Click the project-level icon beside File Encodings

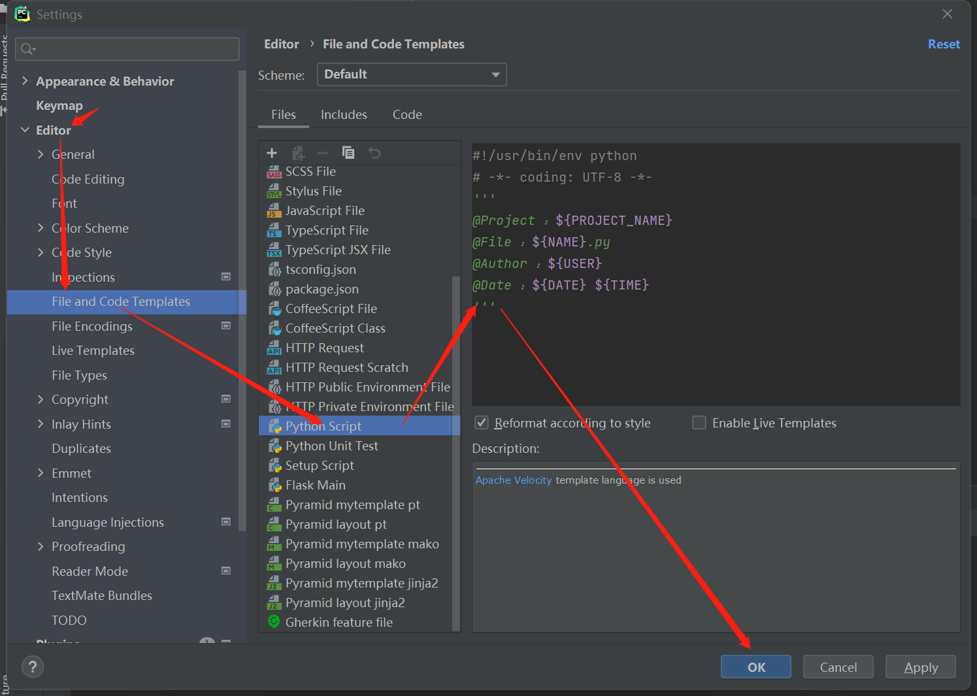(x=226, y=326)
